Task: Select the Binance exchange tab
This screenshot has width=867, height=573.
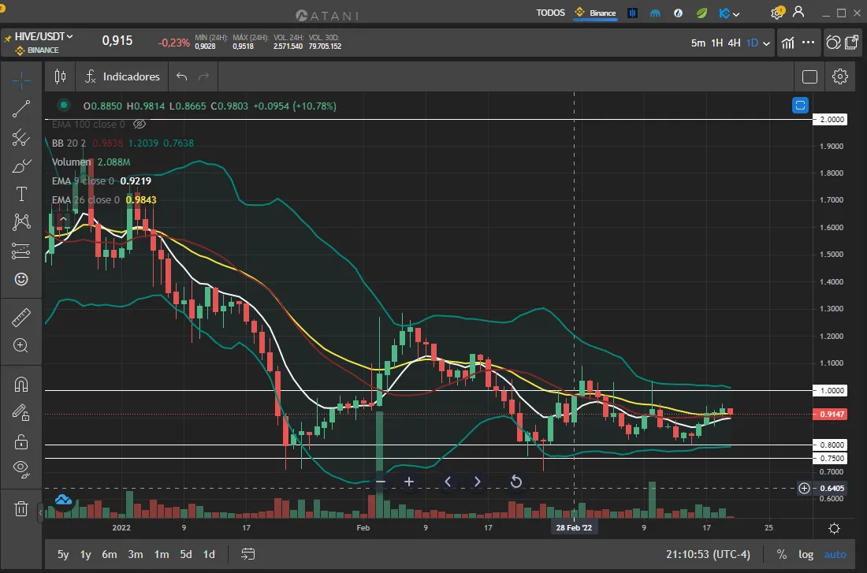Action: pyautogui.click(x=596, y=13)
